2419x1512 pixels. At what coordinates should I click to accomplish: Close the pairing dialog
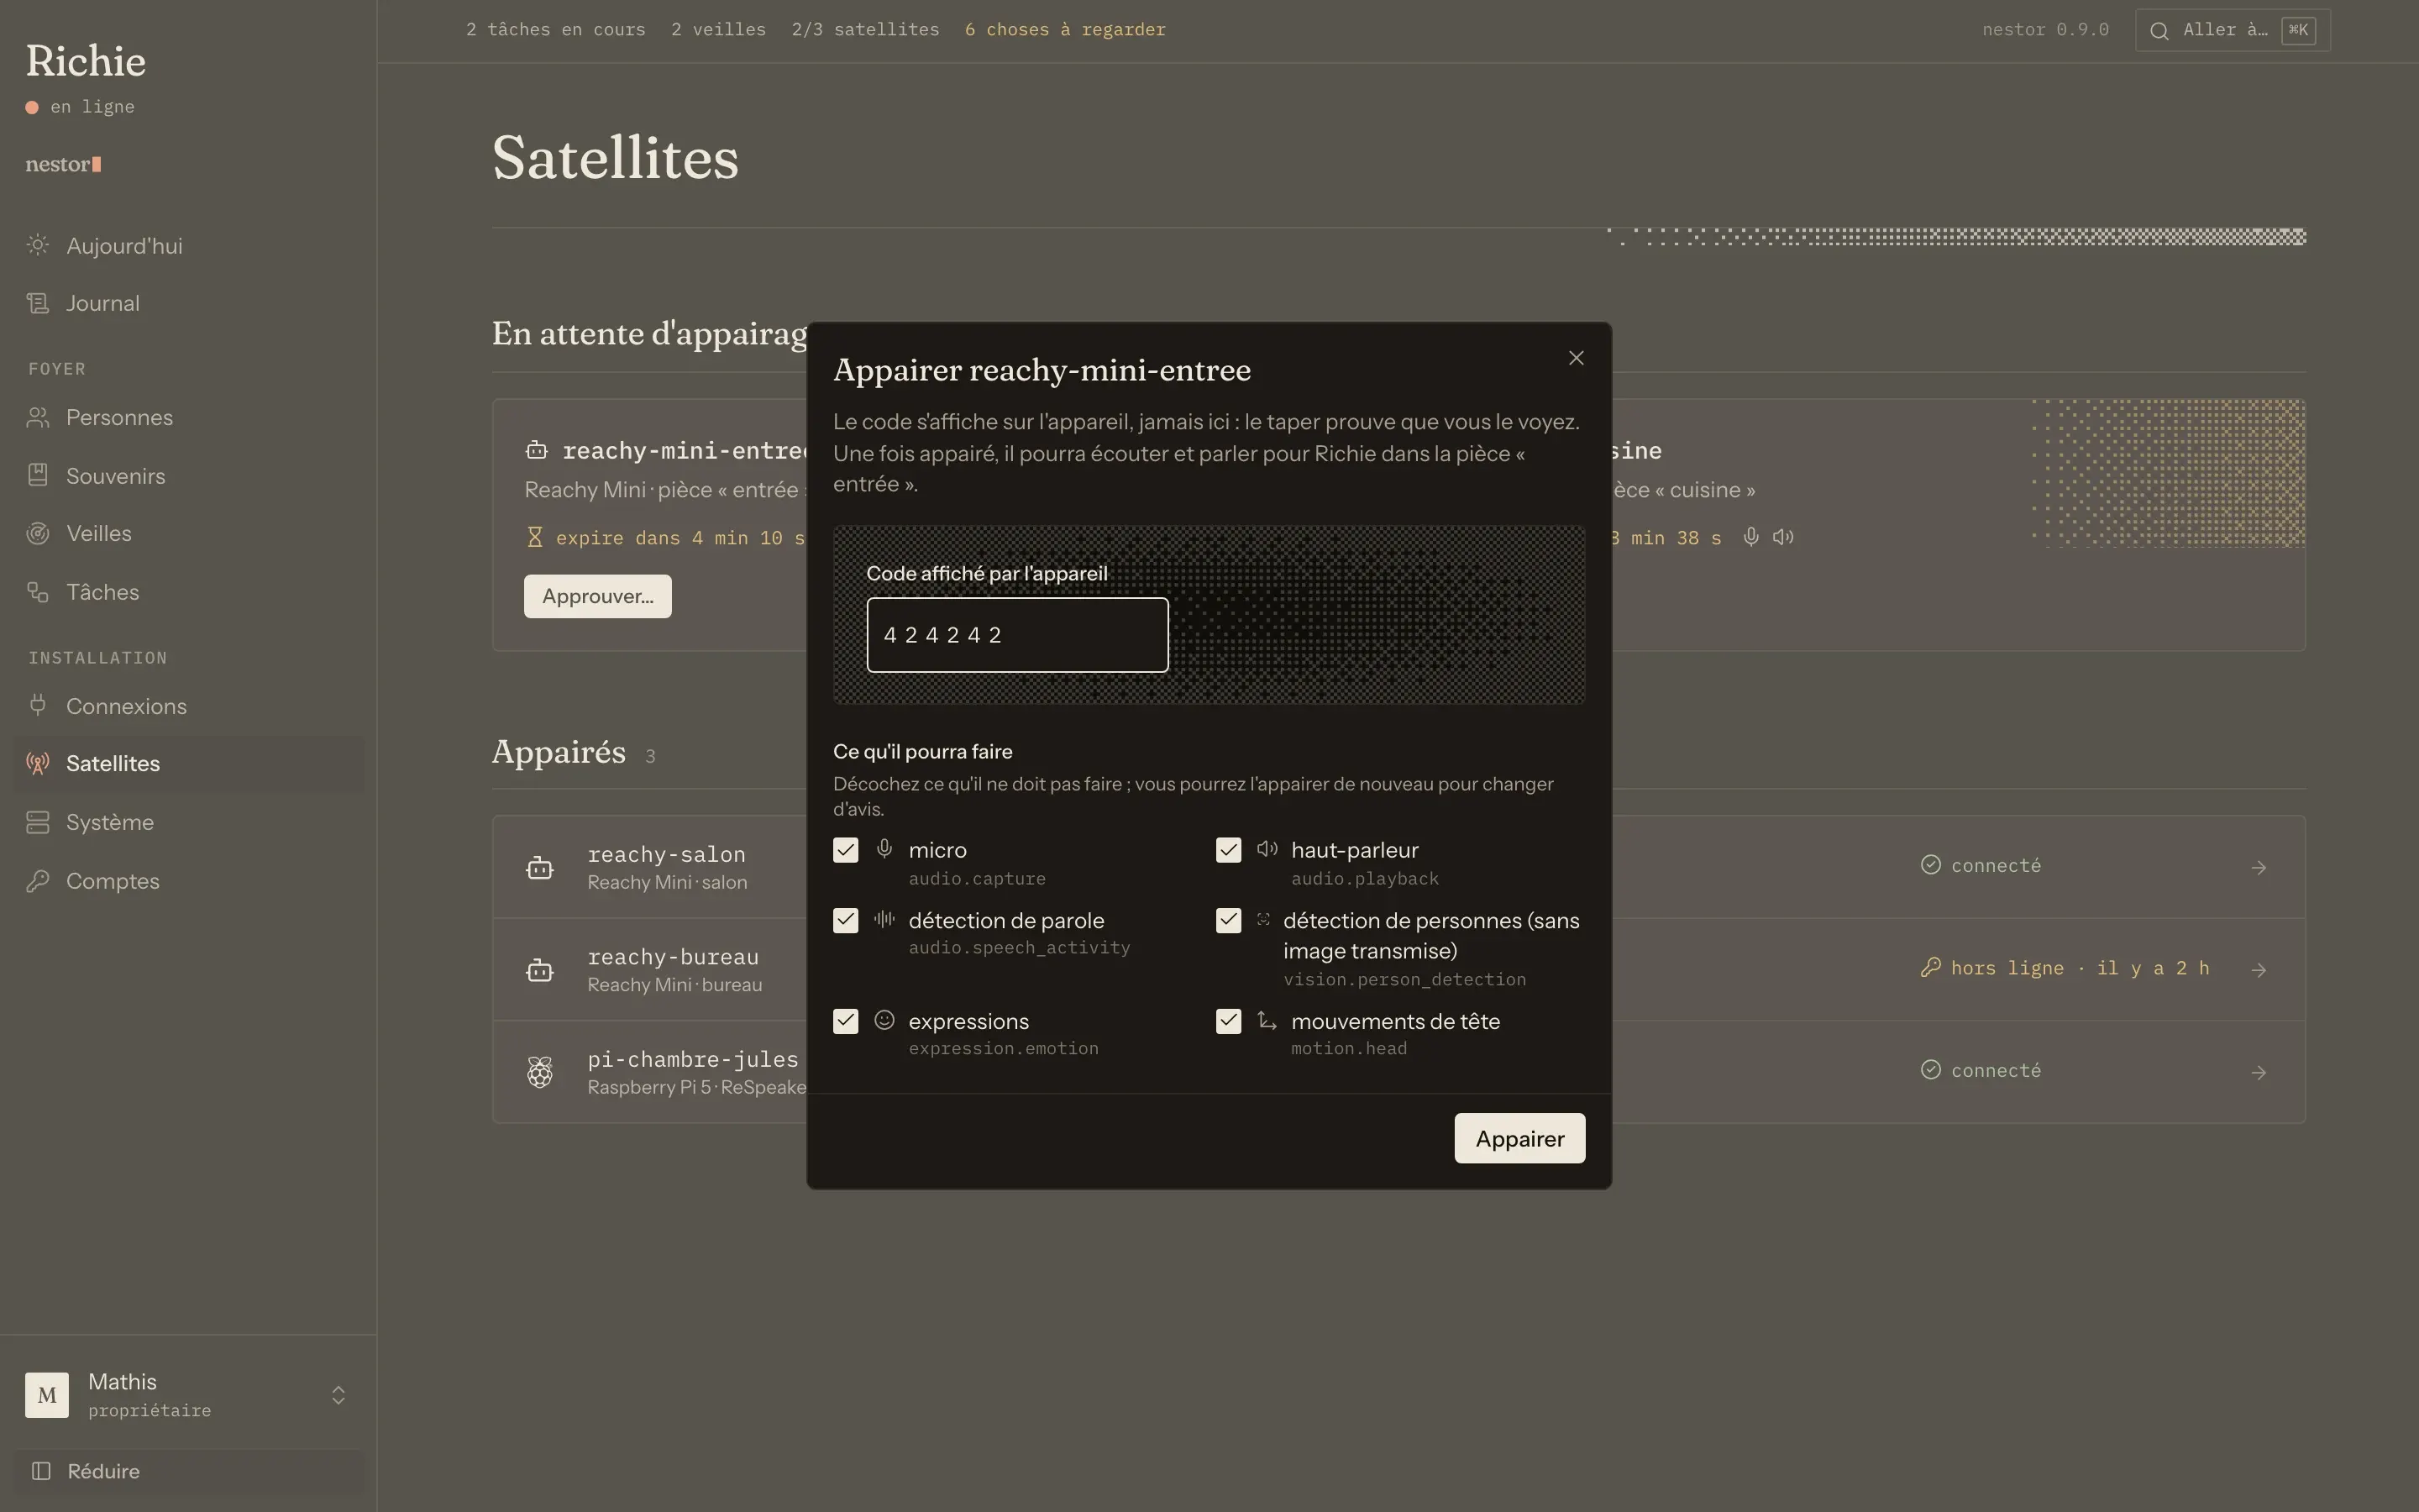pos(1577,358)
